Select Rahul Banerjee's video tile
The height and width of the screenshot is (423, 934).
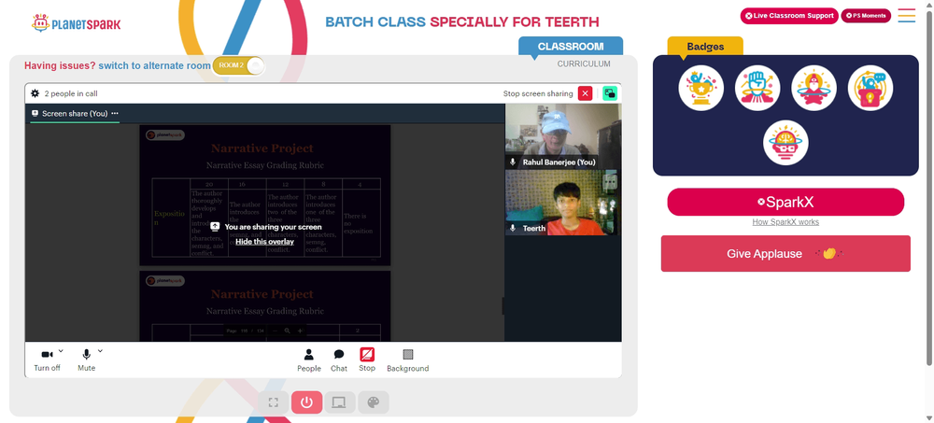tap(562, 136)
